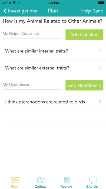This screenshot has height=189, width=106.
Task: Expand chevron for internal traits question
Action: click(x=100, y=51)
